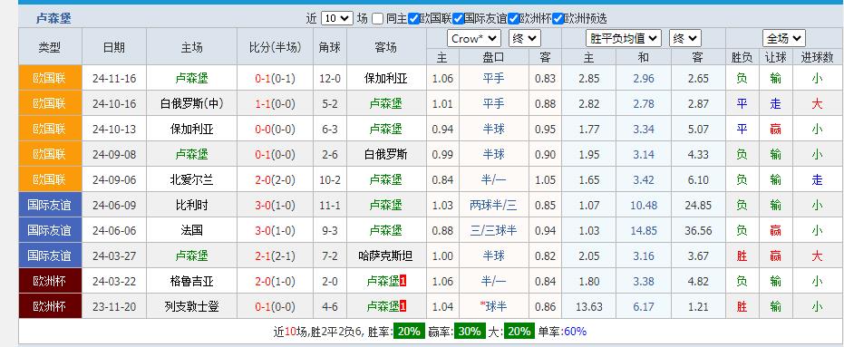The width and height of the screenshot is (844, 347).
Task: Uncheck the 欧洲预选 filter checkbox
Action: (x=558, y=19)
